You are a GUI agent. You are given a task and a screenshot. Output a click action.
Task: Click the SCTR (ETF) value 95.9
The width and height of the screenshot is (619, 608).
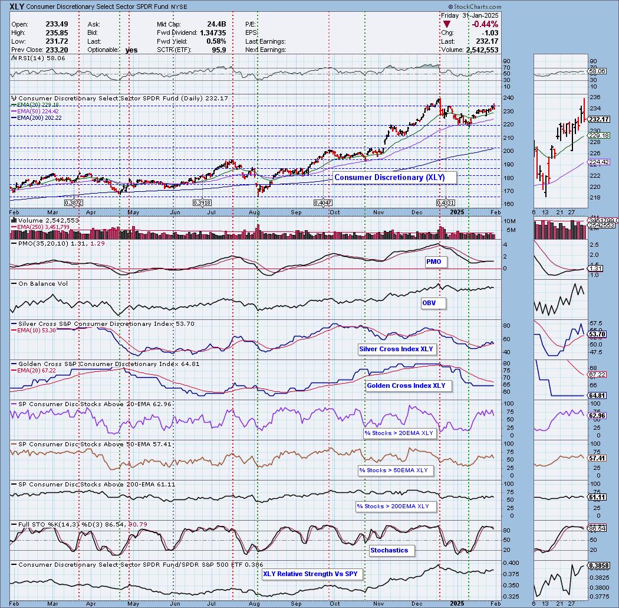click(x=219, y=50)
